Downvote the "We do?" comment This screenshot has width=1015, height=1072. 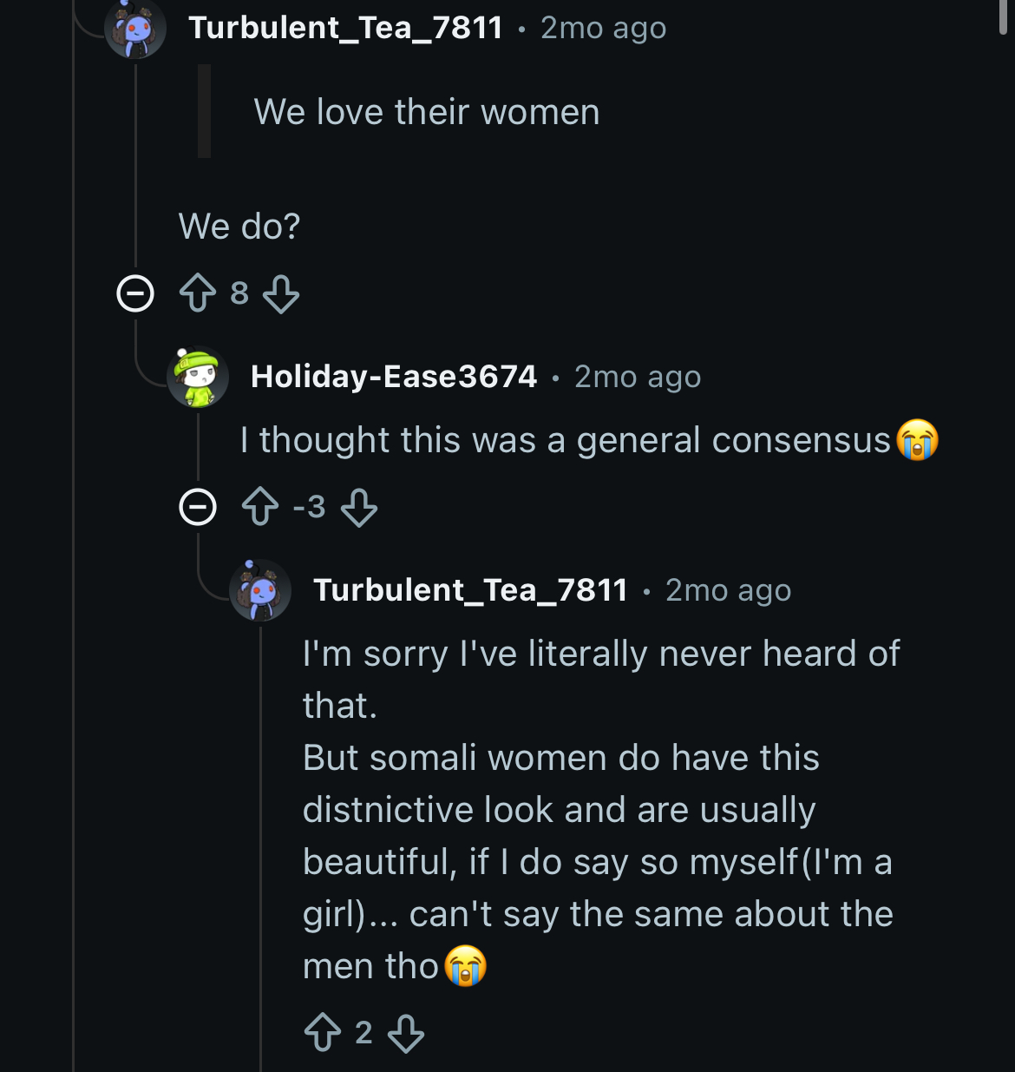coord(281,293)
